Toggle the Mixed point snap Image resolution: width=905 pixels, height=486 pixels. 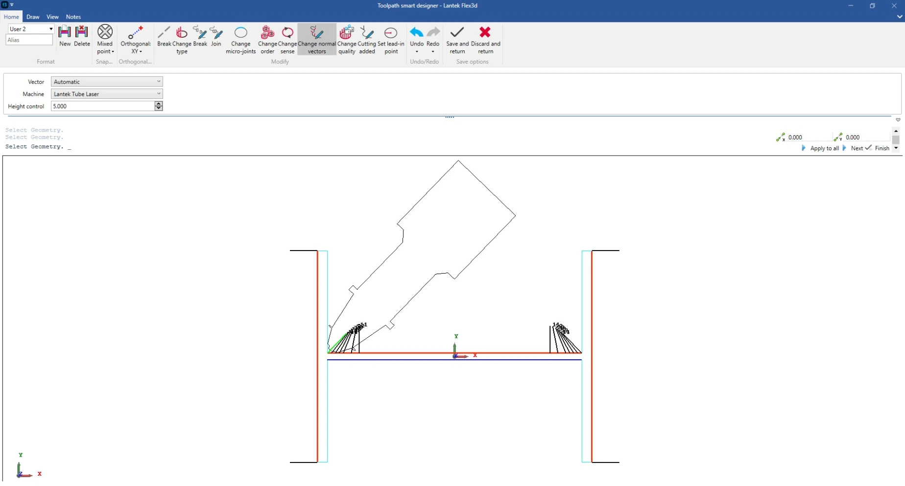coord(105,39)
